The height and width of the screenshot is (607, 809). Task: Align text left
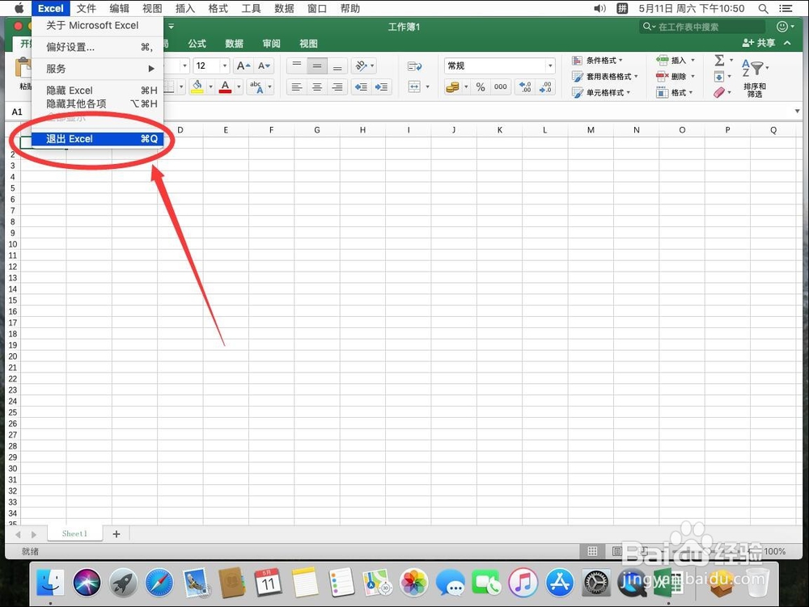(x=297, y=86)
